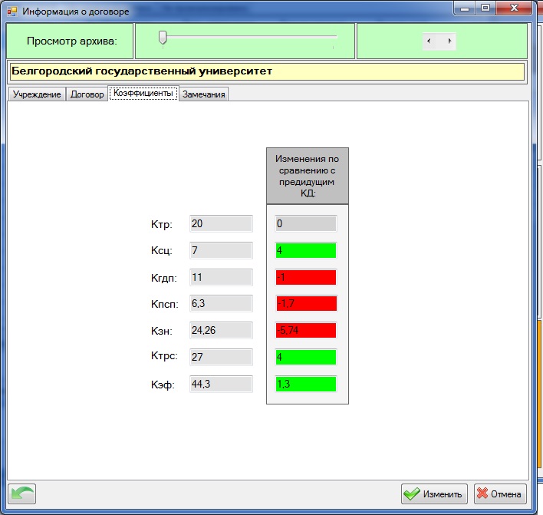Click the Кзн value field showing 24,26
543x515 pixels.
click(x=221, y=330)
